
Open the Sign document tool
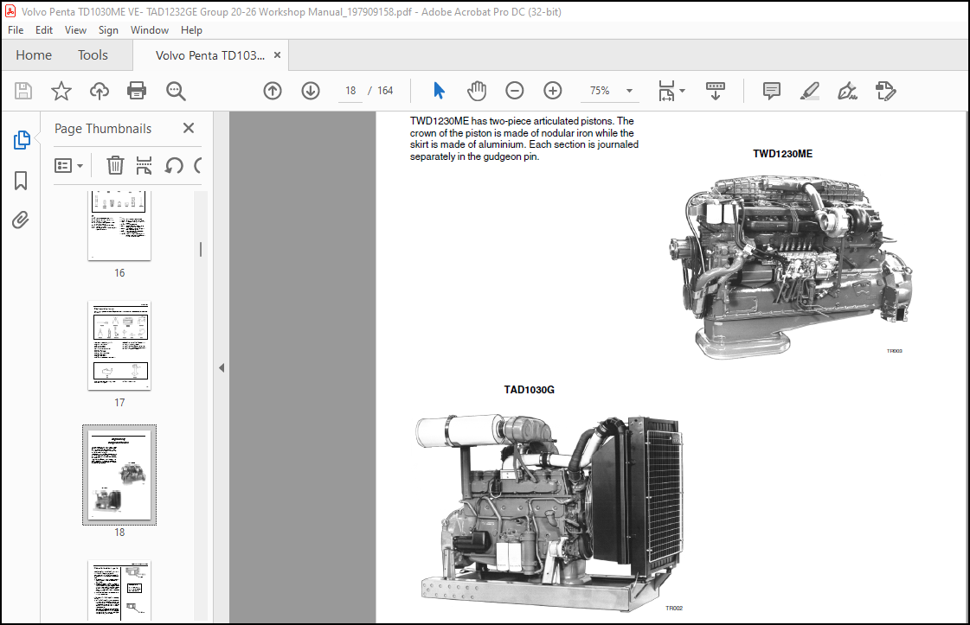pos(847,91)
